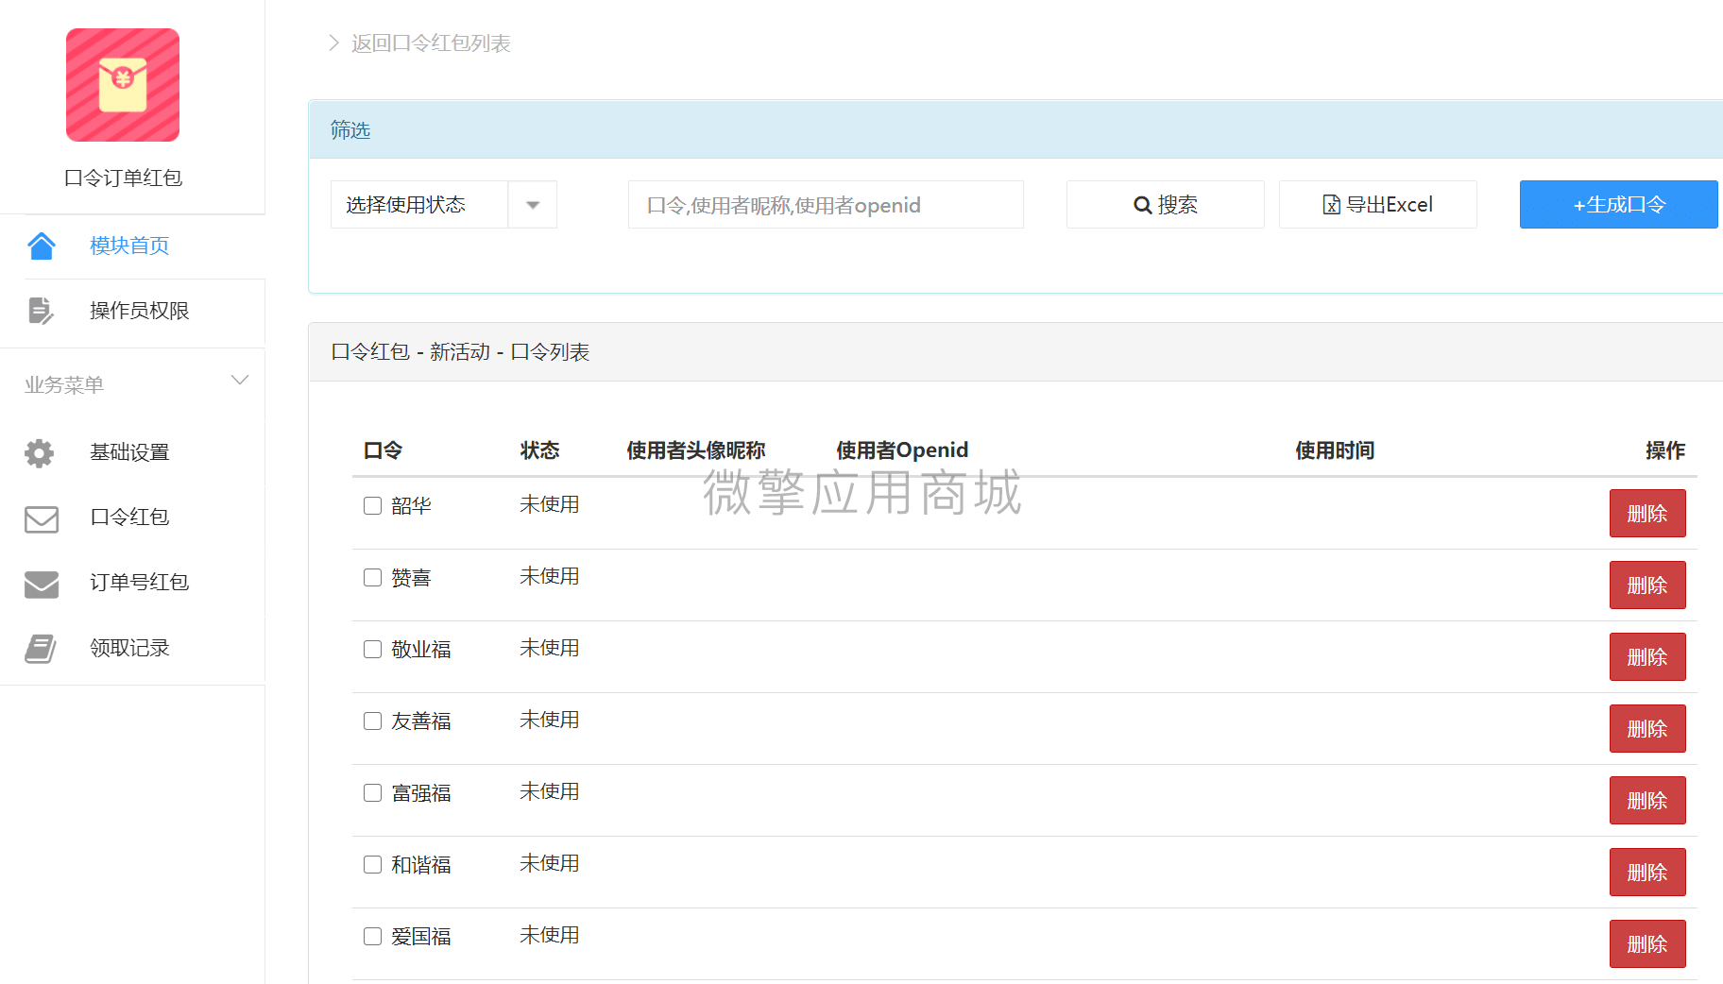Screen dimensions: 1723x984
Task: Click the gear icon beside 基础设置
Action: [40, 453]
